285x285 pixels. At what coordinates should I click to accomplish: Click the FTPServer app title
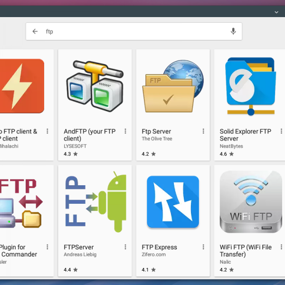click(78, 247)
